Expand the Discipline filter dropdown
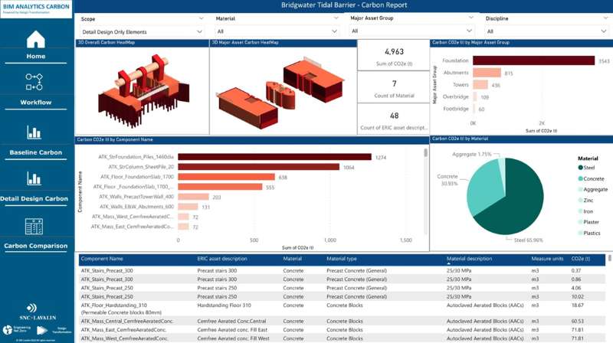Viewport: 613px width, 343px height. (x=546, y=31)
